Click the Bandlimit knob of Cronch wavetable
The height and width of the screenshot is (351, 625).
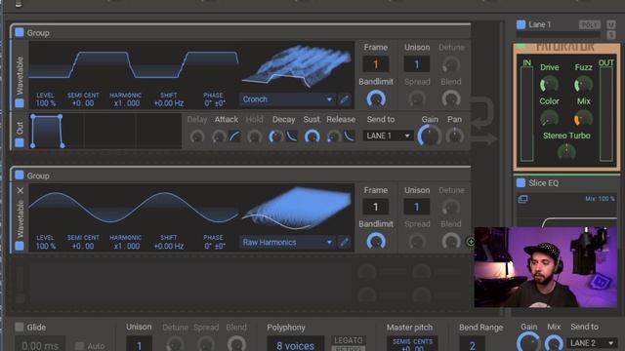pos(376,98)
